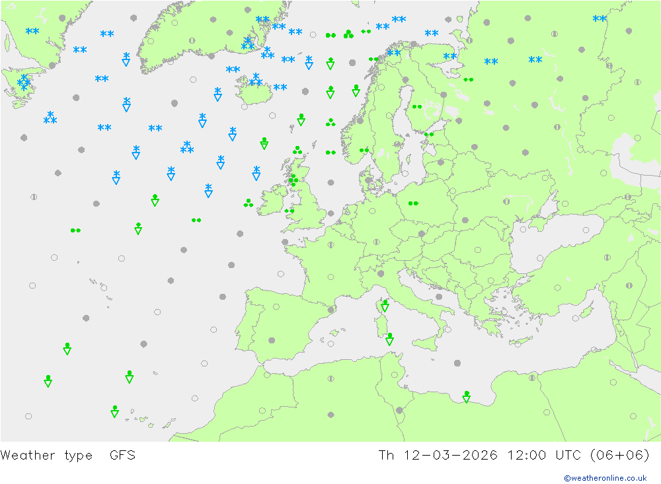Click the snow symbol at top-right over Russia

tap(599, 18)
